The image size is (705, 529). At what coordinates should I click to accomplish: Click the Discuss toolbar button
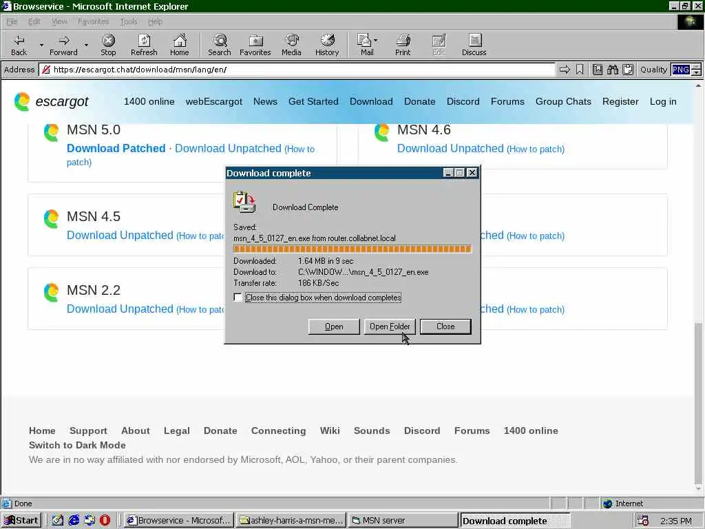pos(474,45)
